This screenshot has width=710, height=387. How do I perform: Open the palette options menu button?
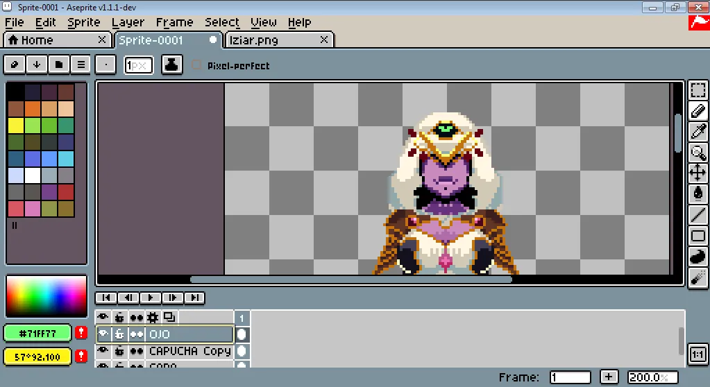[81, 64]
